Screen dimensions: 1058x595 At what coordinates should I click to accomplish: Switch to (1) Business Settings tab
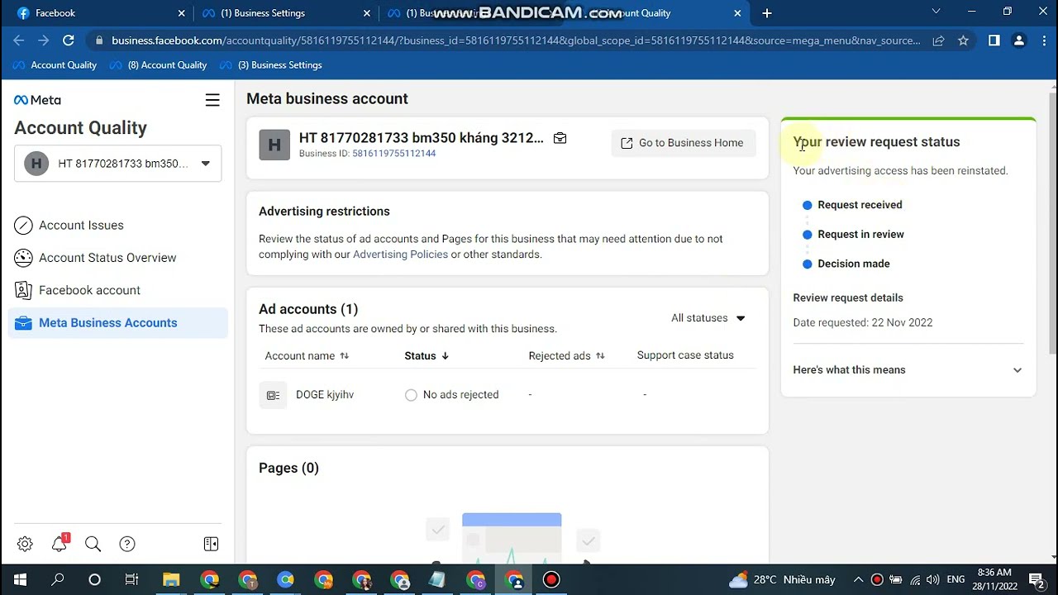tap(285, 13)
